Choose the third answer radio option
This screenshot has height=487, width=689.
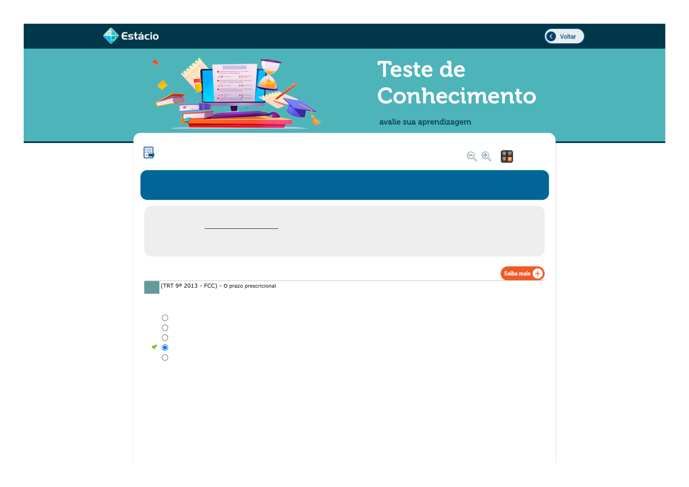pyautogui.click(x=165, y=338)
